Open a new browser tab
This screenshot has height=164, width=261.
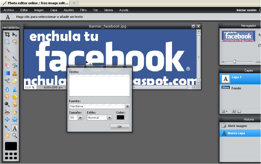click(x=74, y=3)
